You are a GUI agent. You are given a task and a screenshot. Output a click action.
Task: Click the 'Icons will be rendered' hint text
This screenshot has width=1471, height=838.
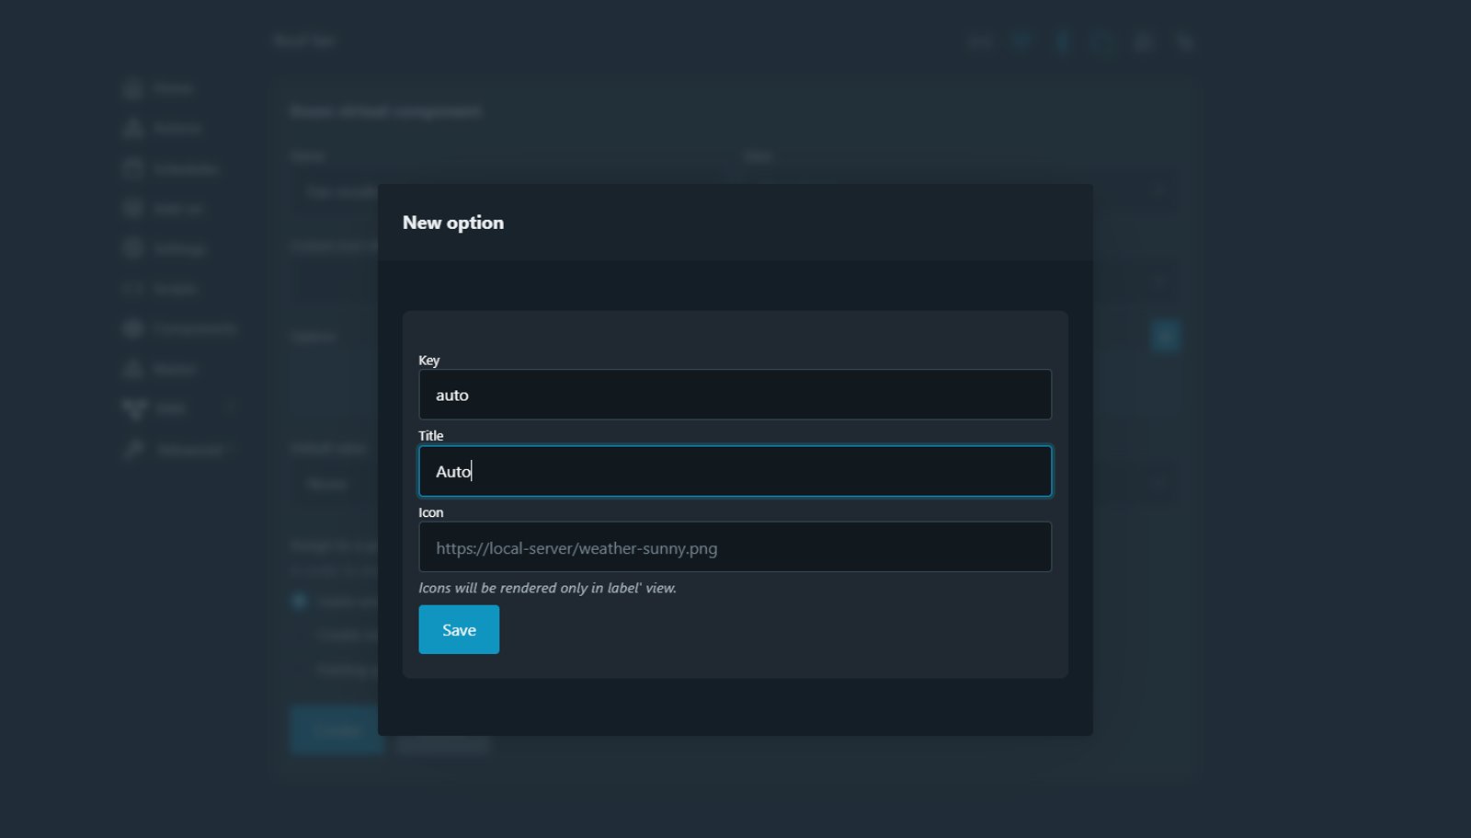point(547,588)
